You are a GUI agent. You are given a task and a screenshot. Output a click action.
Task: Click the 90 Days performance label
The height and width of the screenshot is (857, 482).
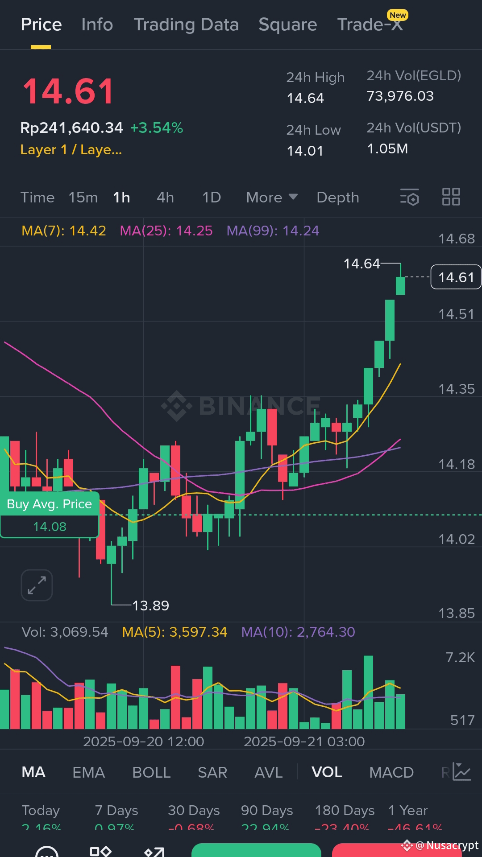click(x=267, y=810)
